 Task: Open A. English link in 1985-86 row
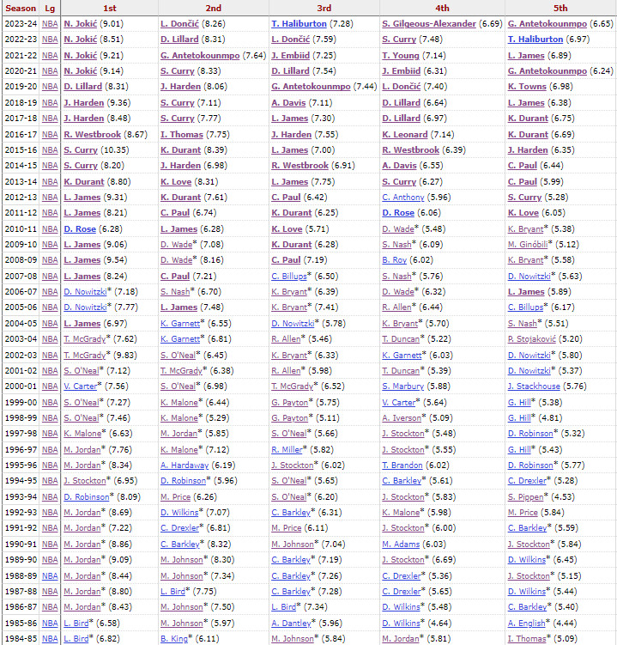[527, 624]
